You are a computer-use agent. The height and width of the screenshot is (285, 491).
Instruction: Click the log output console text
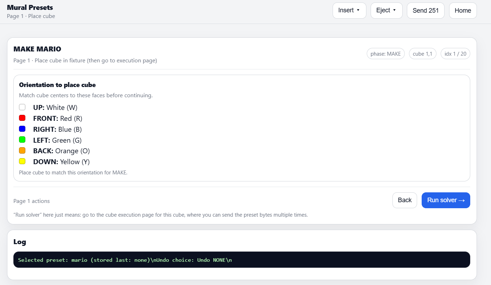pos(125,260)
